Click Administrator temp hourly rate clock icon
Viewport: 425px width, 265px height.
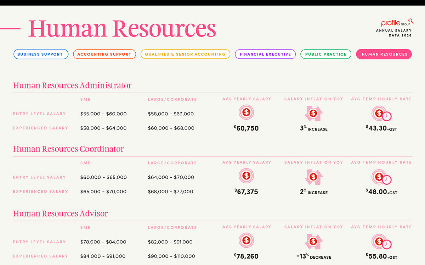381,114
